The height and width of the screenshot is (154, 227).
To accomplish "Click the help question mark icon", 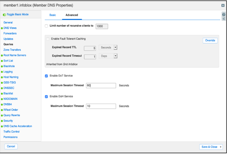I will click(224, 14).
